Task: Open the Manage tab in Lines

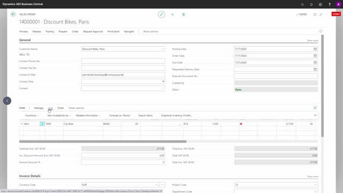Action: pyautogui.click(x=39, y=108)
